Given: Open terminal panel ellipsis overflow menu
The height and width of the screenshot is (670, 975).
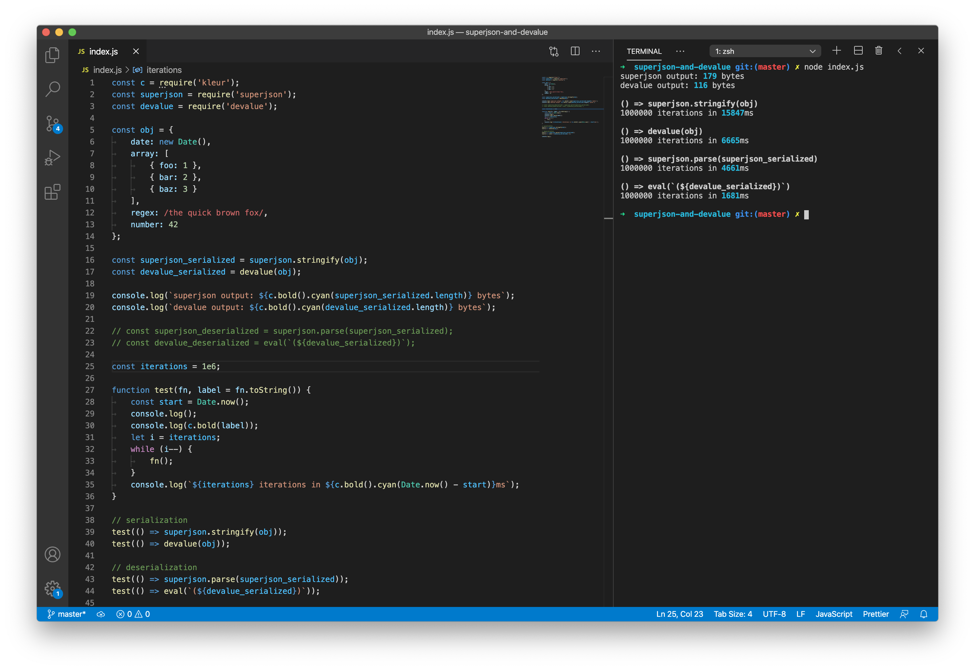Looking at the screenshot, I should tap(680, 51).
